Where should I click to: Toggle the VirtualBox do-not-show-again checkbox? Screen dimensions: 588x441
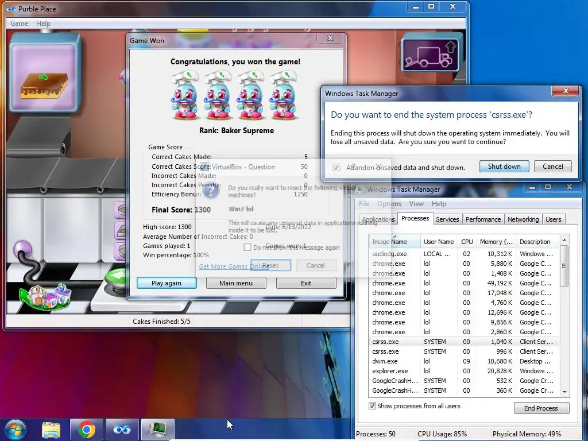click(247, 247)
